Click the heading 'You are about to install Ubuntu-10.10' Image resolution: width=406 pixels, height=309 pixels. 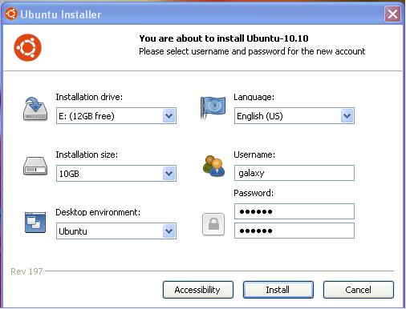[224, 38]
